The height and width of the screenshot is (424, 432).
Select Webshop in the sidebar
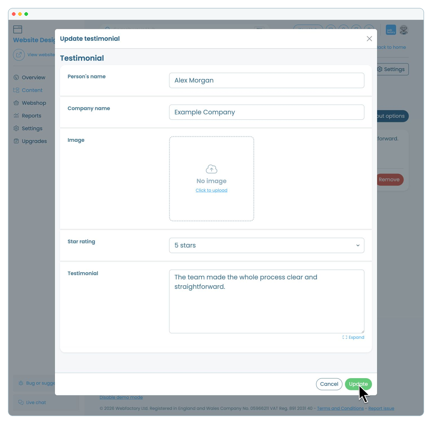click(x=30, y=103)
